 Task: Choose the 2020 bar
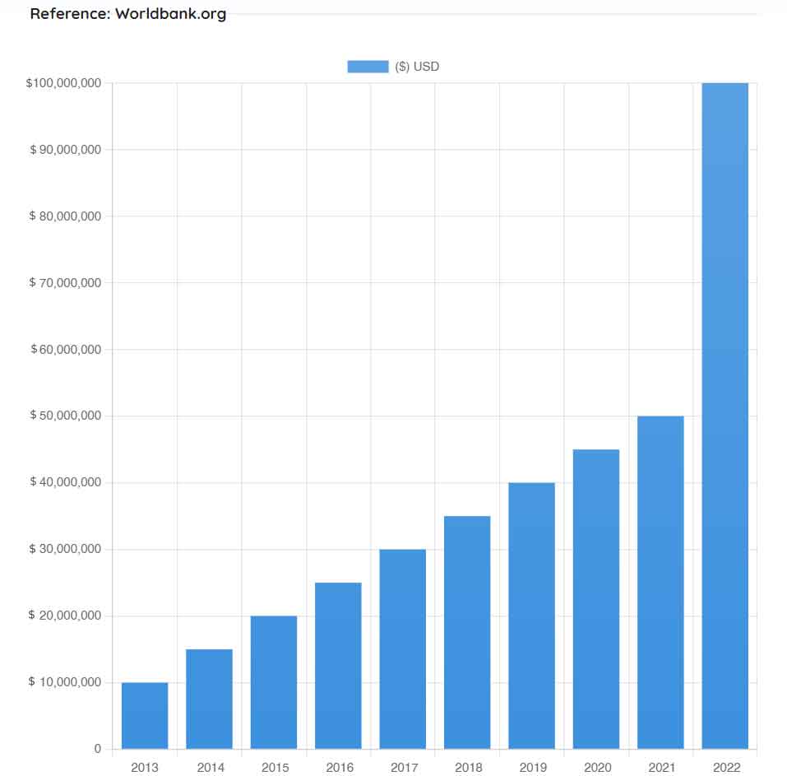pos(596,599)
